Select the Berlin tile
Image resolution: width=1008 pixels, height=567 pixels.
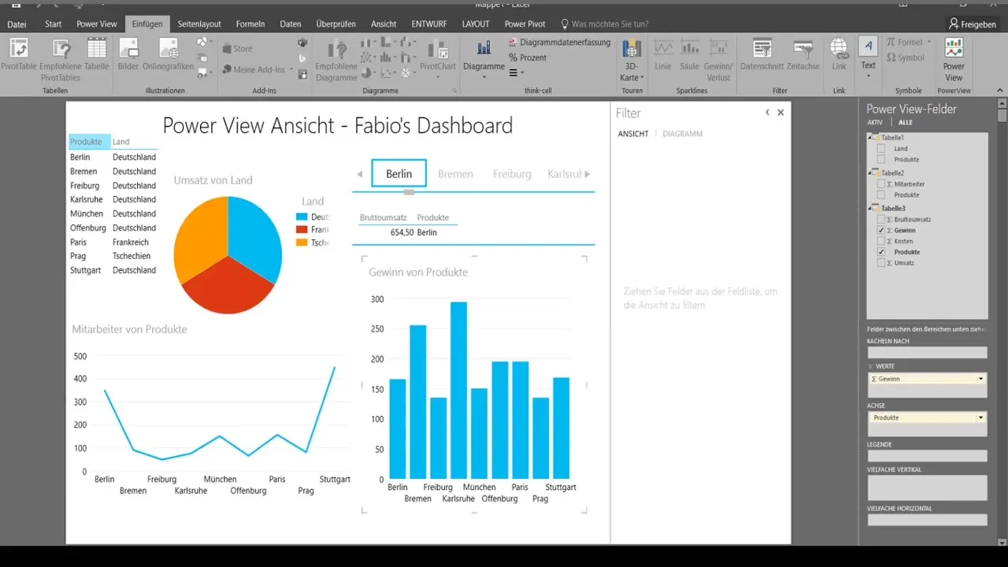(x=399, y=173)
